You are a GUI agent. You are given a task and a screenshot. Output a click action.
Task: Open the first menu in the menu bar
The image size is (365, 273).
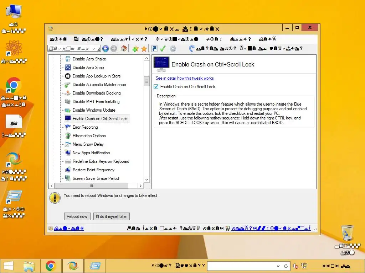(x=58, y=39)
